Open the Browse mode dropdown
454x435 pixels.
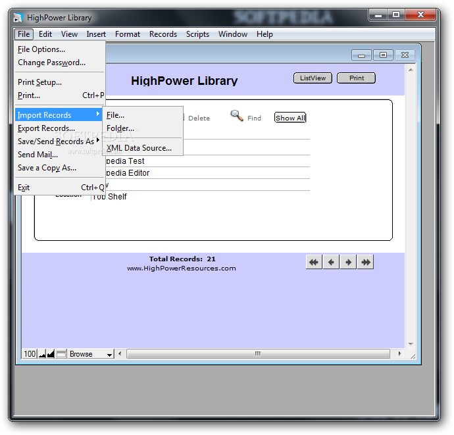click(x=91, y=354)
